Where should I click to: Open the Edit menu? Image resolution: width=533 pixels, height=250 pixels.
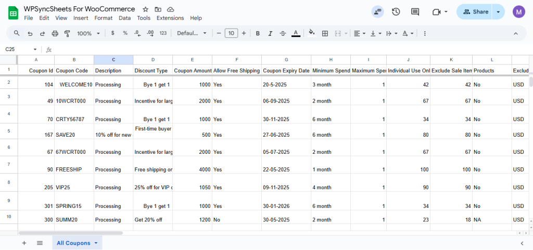coord(44,18)
